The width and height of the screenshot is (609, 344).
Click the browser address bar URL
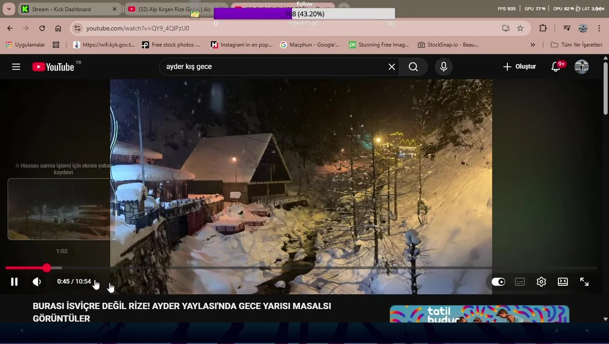click(138, 28)
